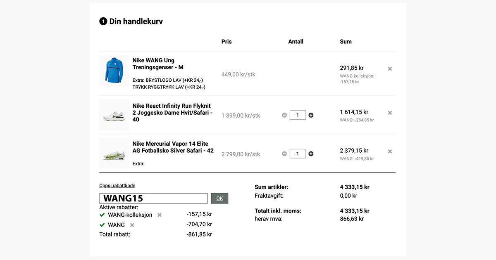Click the WANG: -284,85 kr discount note
Viewport: 496px width, 260px height.
357,120
